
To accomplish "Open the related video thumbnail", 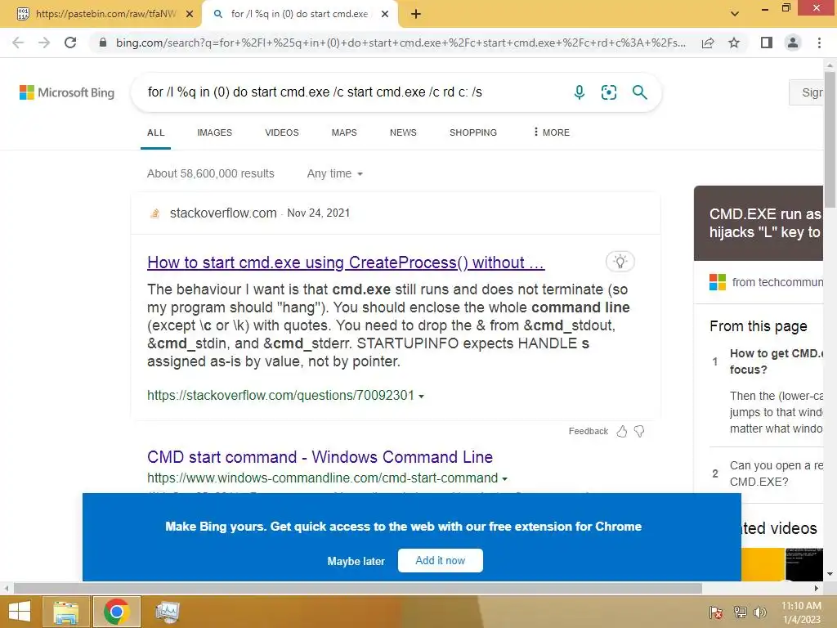I will click(804, 564).
